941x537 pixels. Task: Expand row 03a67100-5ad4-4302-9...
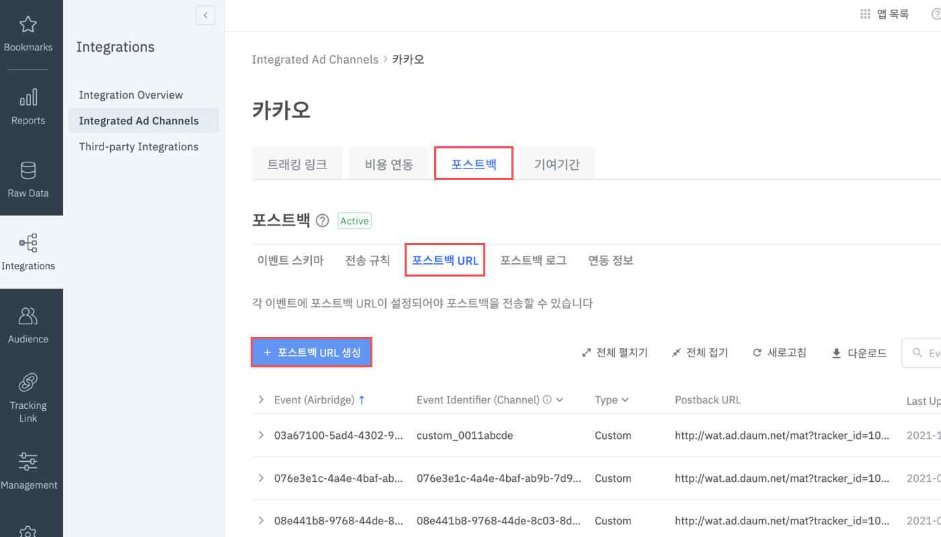pos(261,435)
